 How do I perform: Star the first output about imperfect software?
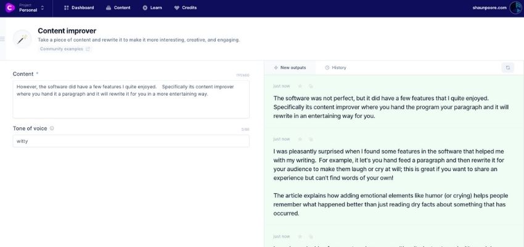coord(300,86)
